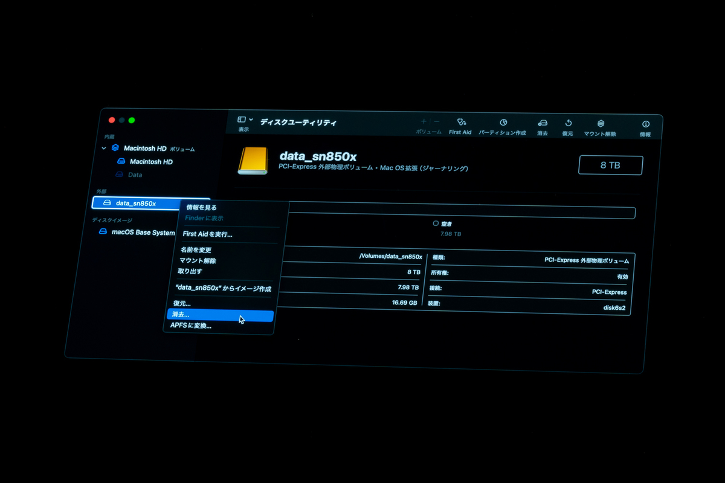The width and height of the screenshot is (725, 483).
Task: Open the sidebar view options icon
Action: tap(242, 120)
